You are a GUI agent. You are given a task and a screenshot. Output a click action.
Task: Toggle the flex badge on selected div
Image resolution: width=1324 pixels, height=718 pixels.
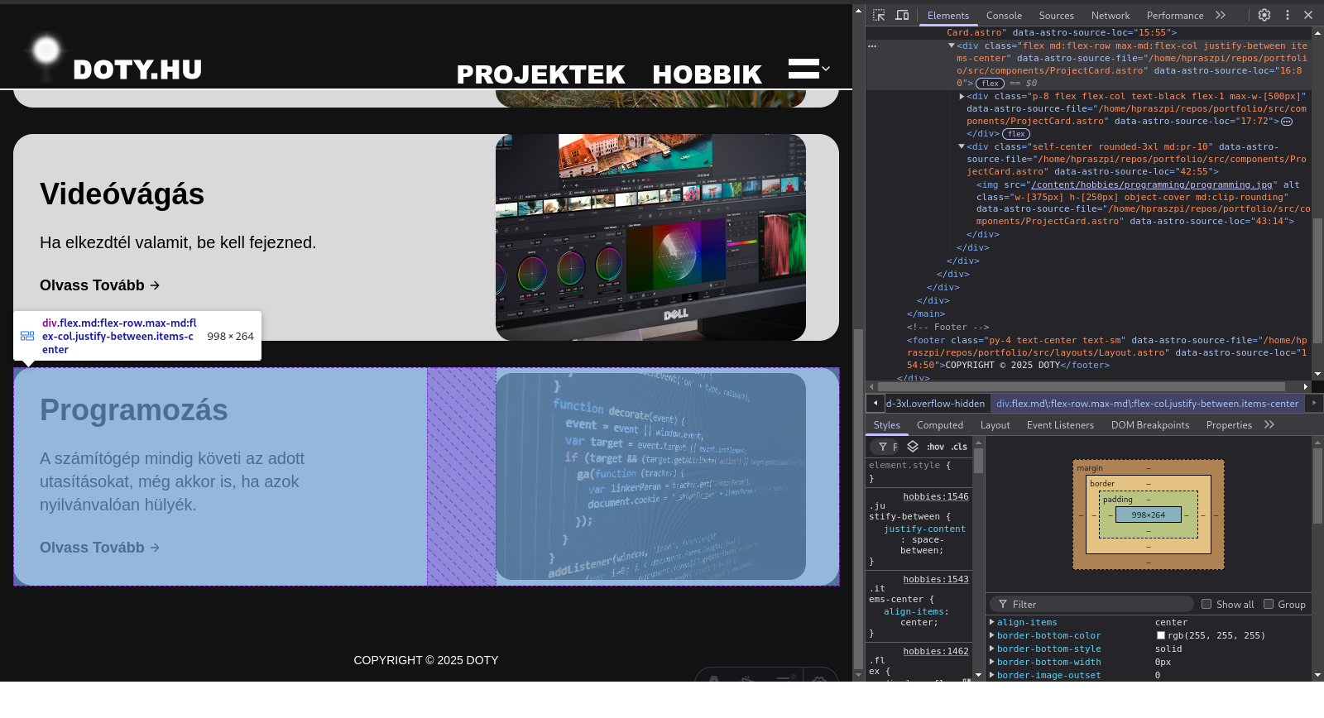click(990, 84)
